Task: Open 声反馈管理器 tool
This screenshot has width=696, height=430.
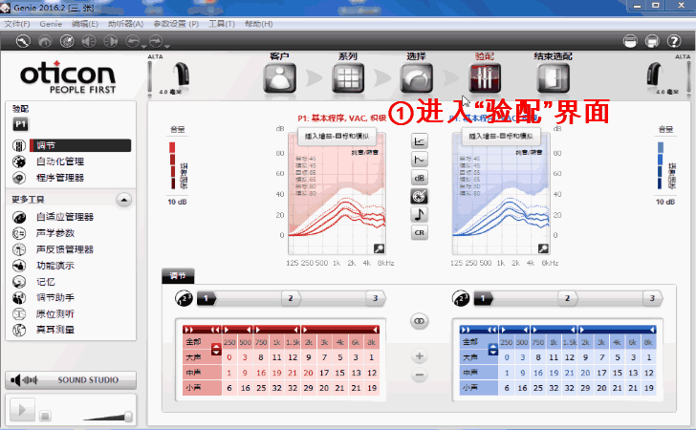Action: coord(65,249)
